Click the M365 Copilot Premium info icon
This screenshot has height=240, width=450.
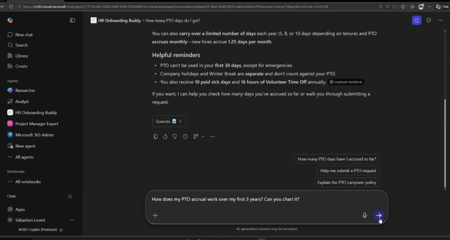[x=61, y=230]
